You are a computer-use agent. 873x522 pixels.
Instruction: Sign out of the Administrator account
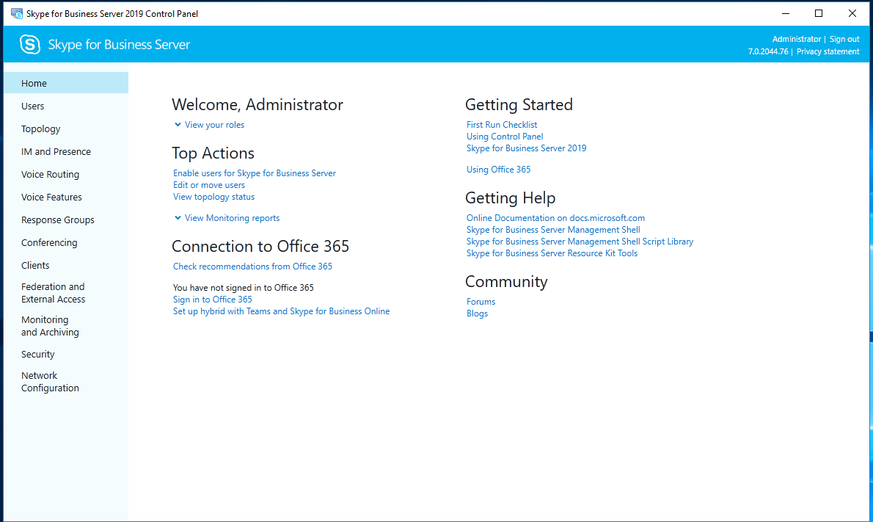pos(844,39)
